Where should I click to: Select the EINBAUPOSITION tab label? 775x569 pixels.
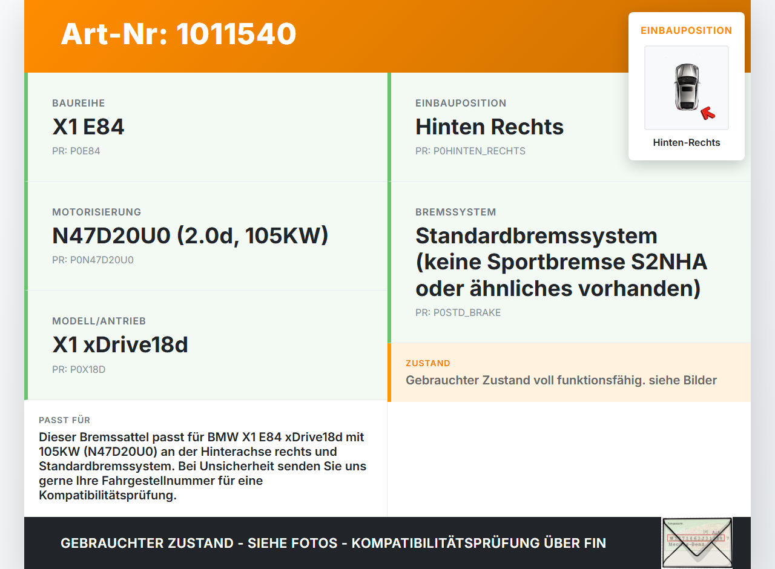[686, 30]
